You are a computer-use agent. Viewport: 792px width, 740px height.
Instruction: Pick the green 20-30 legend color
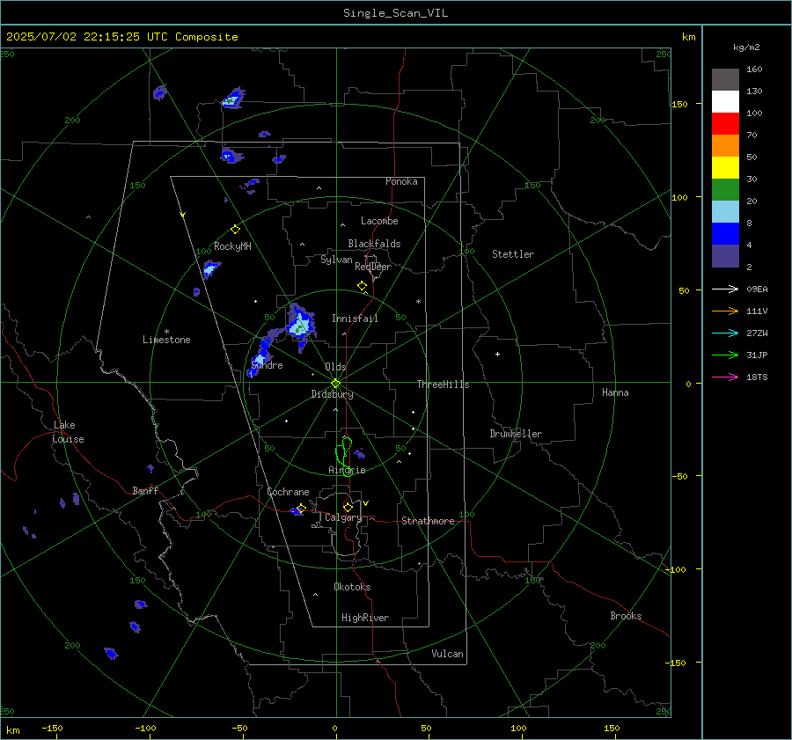[725, 190]
